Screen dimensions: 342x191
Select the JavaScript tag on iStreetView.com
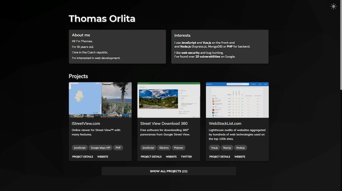tap(79, 148)
